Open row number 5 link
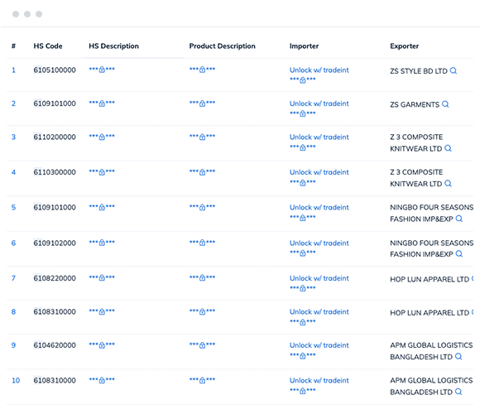This screenshot has height=414, width=480. (x=13, y=207)
